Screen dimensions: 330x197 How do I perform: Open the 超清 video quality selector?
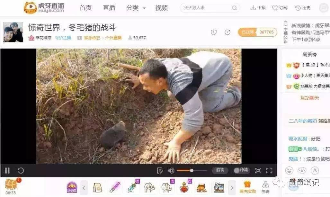point(220,171)
